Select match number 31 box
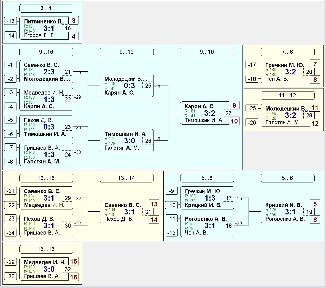The height and width of the screenshot is (288, 326). [x=148, y=212]
